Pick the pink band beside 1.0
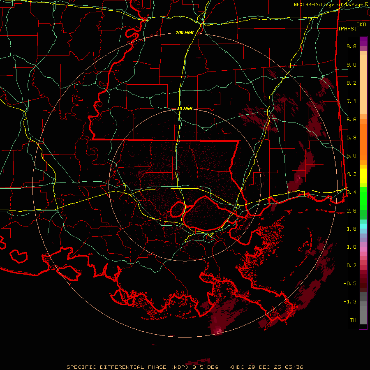The height and width of the screenshot is (370, 370). (x=363, y=249)
